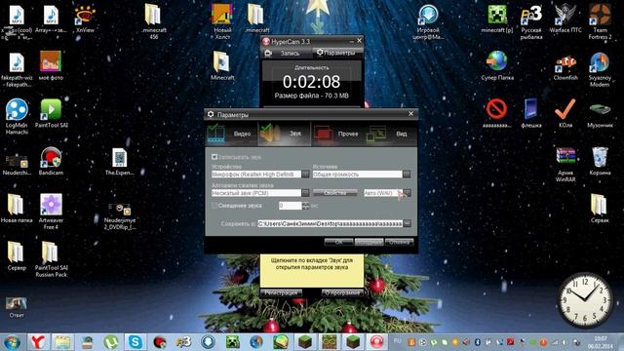Launch the Team Fortress 2 desktop icon
The height and width of the screenshot is (351, 624).
[x=600, y=21]
